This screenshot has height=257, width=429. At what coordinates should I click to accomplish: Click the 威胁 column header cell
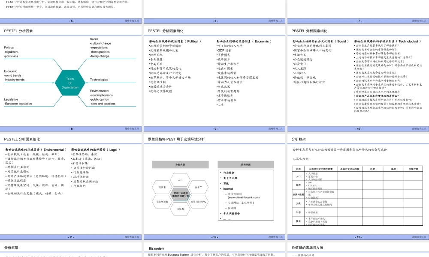click(x=393, y=168)
